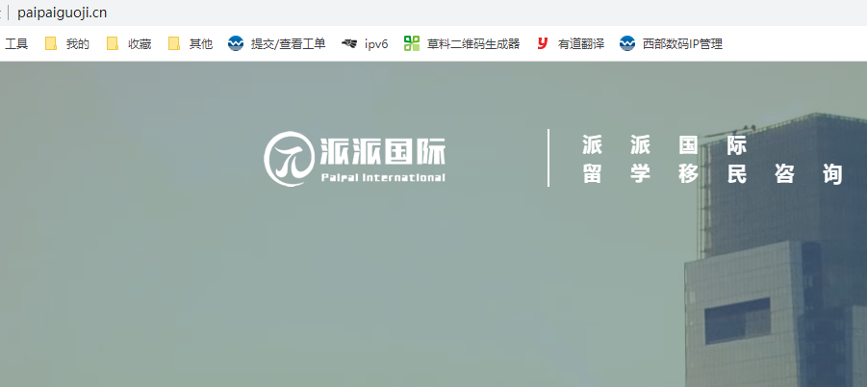Click the green QR code favicon for 草料二维码生成器
Image resolution: width=867 pixels, height=387 pixels.
(412, 43)
